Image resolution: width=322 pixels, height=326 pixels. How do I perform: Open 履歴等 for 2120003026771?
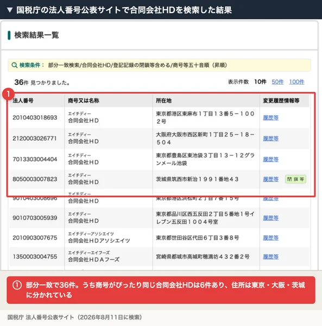pos(271,139)
